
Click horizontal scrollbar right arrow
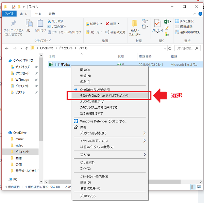(x=201, y=182)
